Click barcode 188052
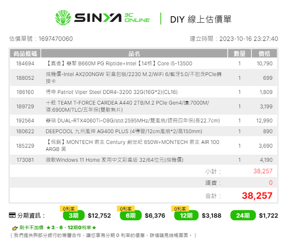 tap(25, 78)
